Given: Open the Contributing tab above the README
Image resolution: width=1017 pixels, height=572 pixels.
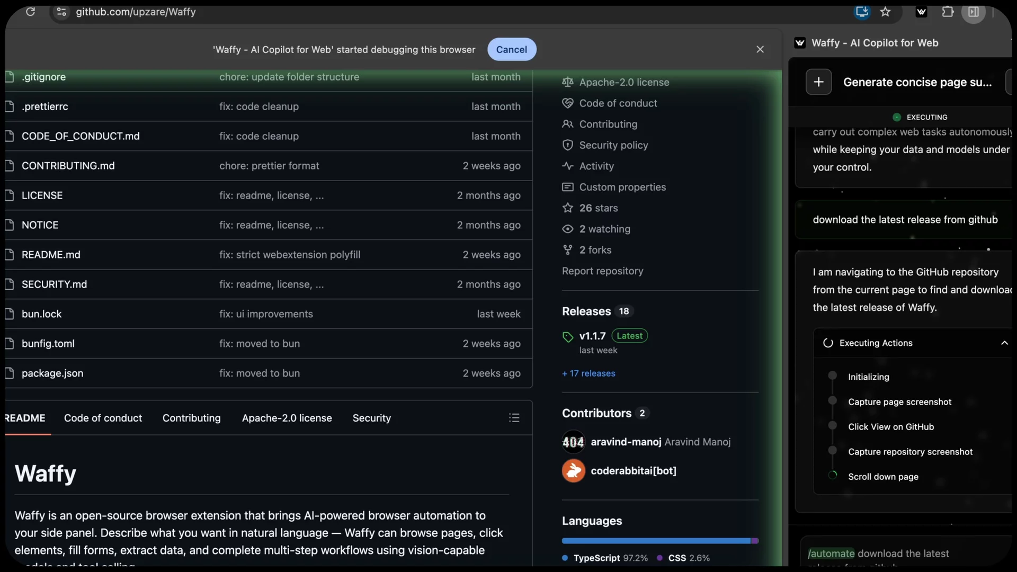Looking at the screenshot, I should click(x=192, y=418).
